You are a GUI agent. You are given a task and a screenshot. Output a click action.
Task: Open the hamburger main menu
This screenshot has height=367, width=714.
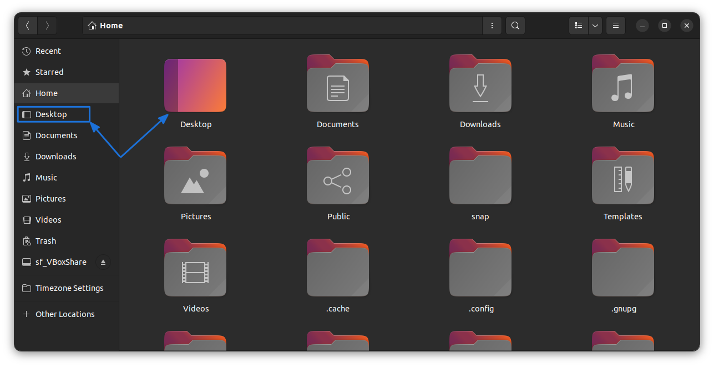point(615,25)
